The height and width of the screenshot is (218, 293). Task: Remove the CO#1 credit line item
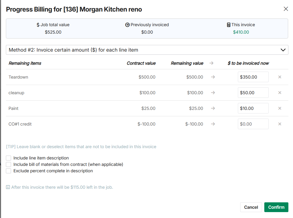(280, 124)
